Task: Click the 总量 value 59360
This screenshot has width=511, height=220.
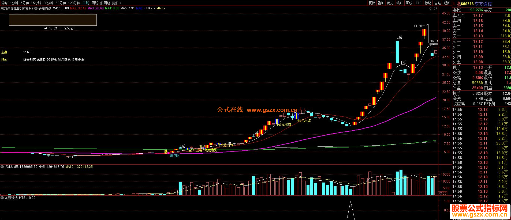Action: click(478, 83)
